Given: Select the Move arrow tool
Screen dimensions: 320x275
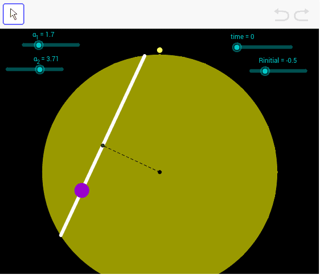Looking at the screenshot, I should [14, 14].
